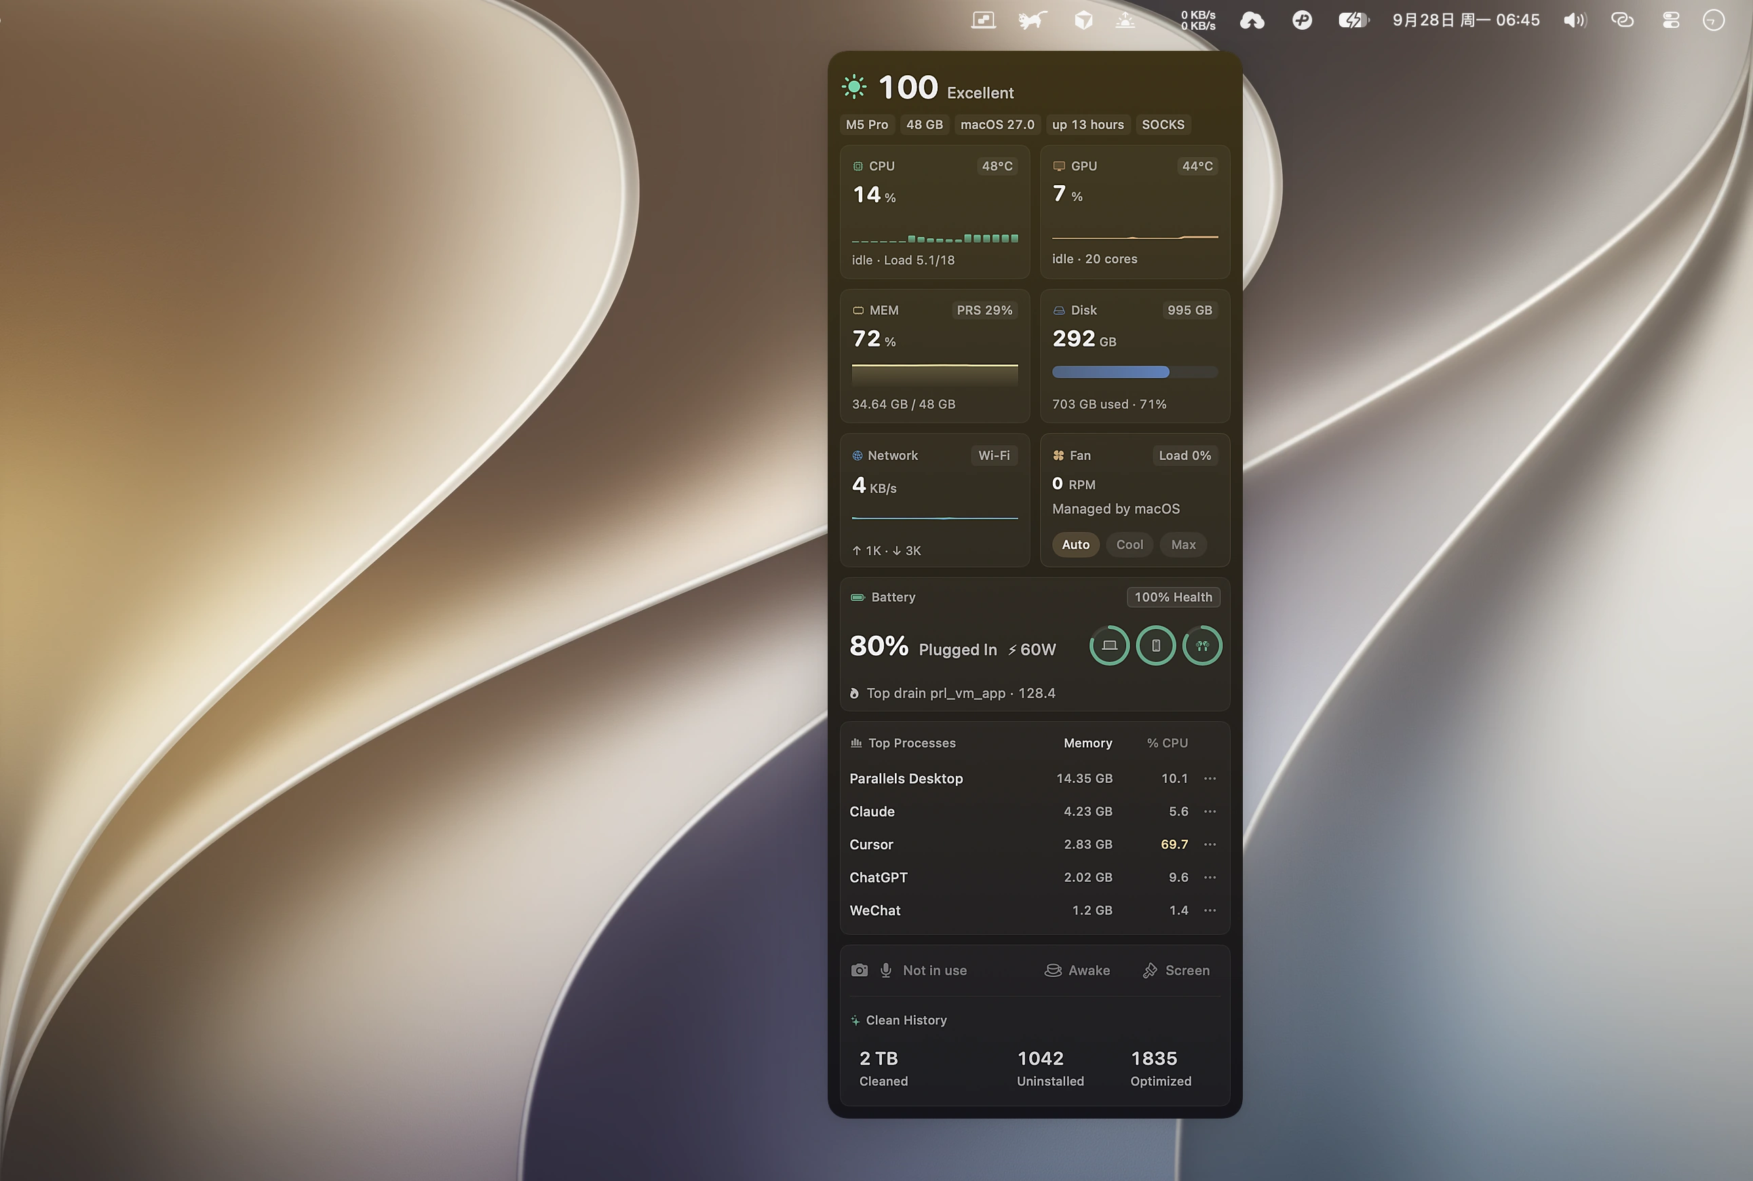Select Cool fan mode
Viewport: 1753px width, 1181px height.
[x=1130, y=545]
